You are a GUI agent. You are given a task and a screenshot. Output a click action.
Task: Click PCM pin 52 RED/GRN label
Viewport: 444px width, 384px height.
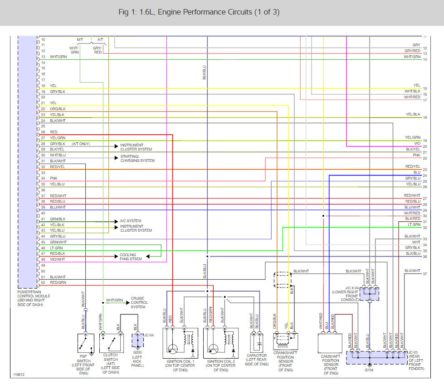(x=58, y=283)
